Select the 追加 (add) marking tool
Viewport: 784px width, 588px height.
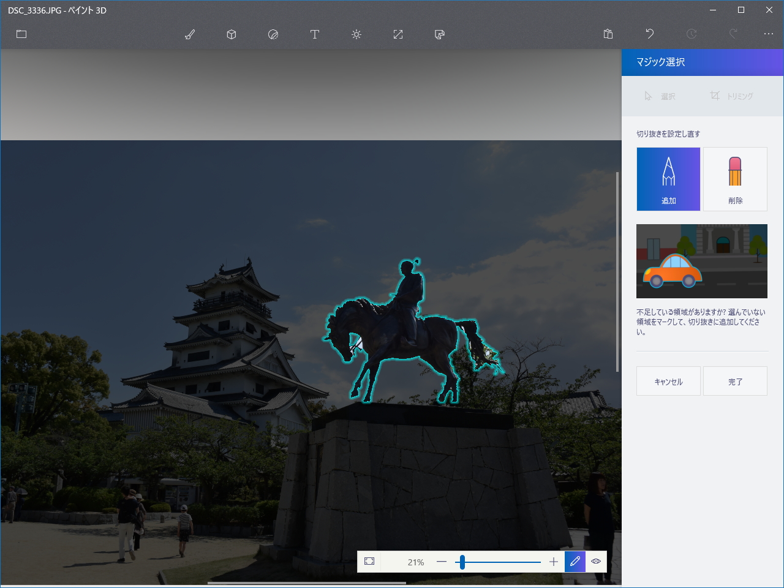coord(668,179)
